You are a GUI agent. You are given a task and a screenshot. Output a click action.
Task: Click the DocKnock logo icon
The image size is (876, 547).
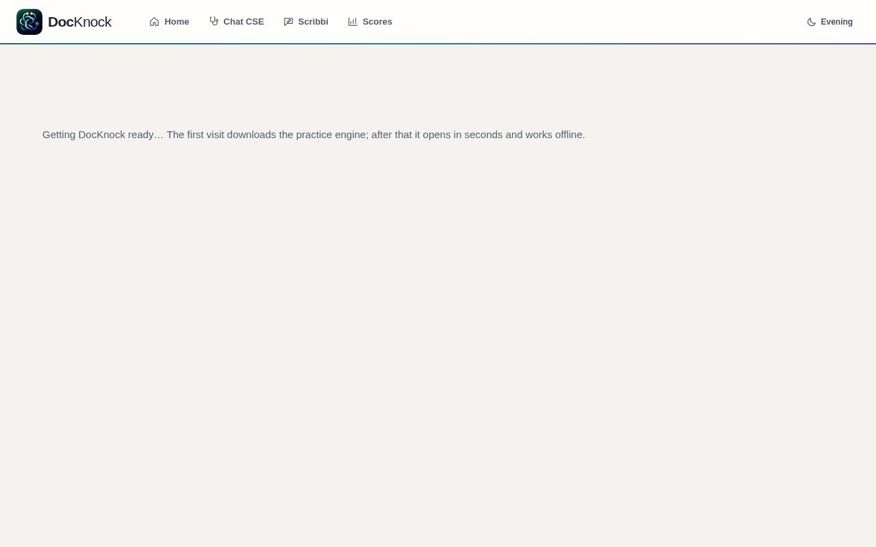[29, 22]
